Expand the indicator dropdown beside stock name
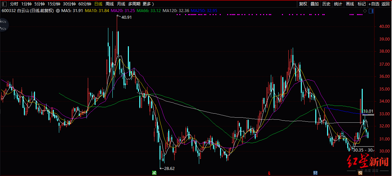This screenshot has width=392, height=176. pyautogui.click(x=58, y=11)
